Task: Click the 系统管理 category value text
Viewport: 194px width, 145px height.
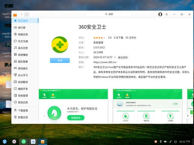Action: tap(98, 43)
